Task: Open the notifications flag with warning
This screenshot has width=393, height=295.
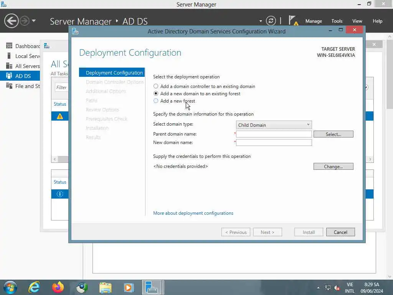Action: [293, 21]
